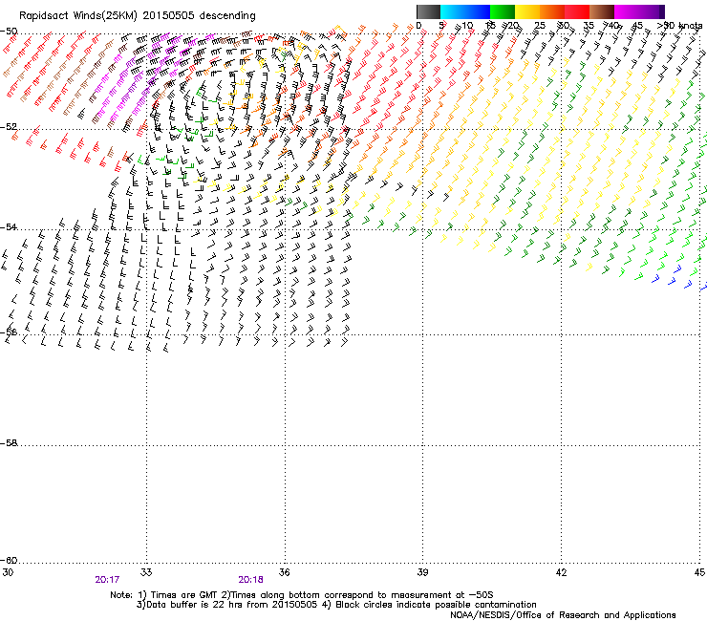Click the purple '20:18' swath time
Viewport: 707px width, 621px height.
click(x=250, y=580)
